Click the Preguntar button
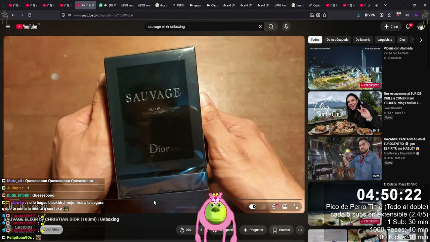The image size is (430, 242). click(x=253, y=230)
